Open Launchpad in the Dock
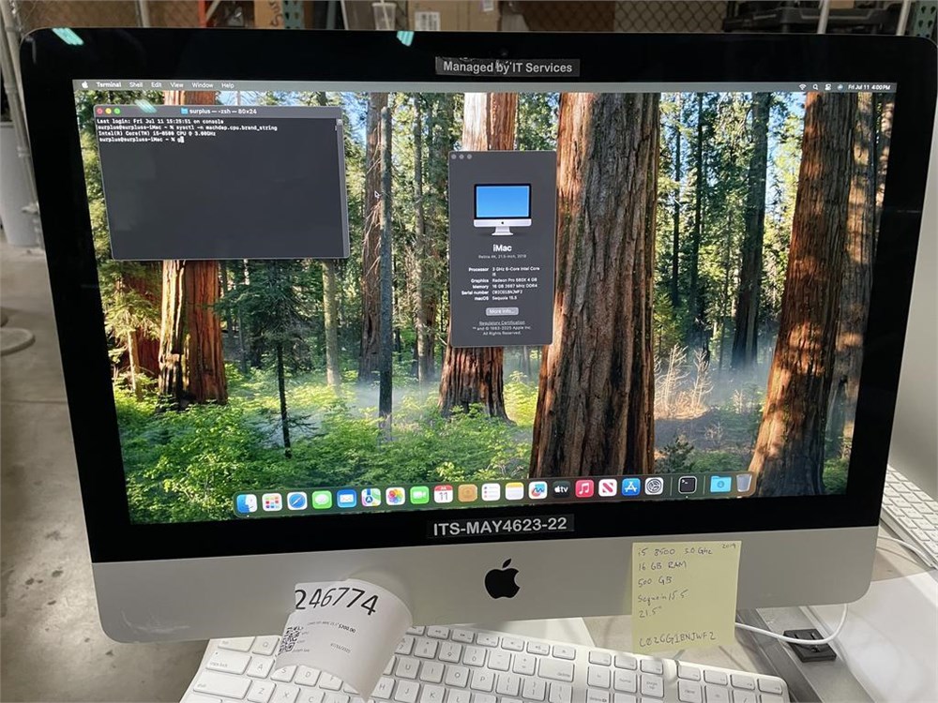Screen dimensions: 938x703 pos(272,502)
